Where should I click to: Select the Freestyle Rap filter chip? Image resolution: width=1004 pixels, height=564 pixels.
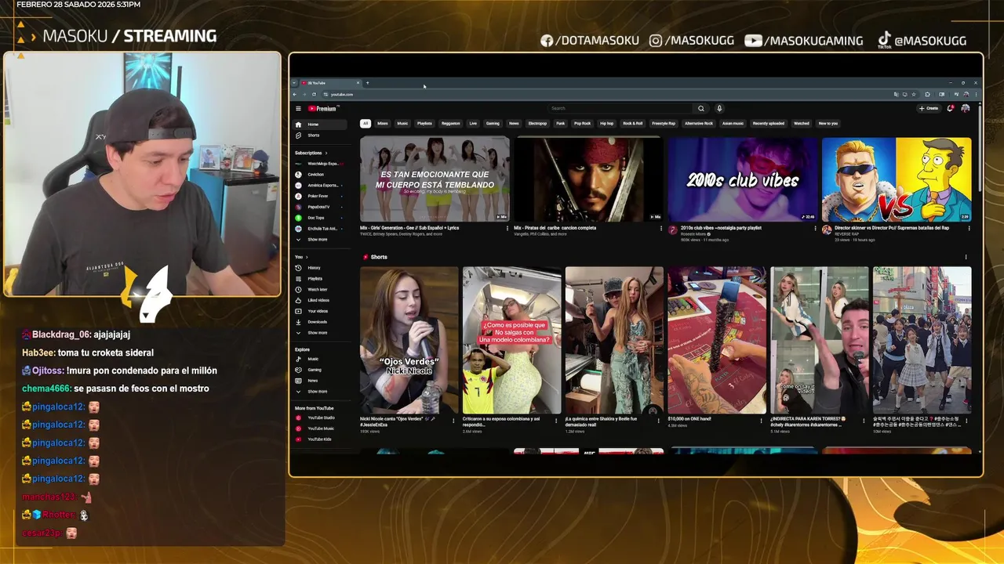pos(664,123)
